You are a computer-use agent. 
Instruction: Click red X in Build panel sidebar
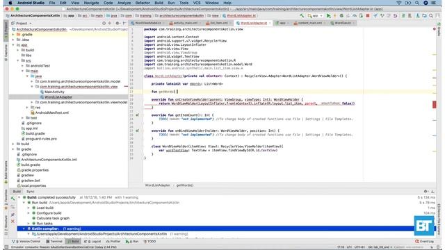[x=13, y=221]
